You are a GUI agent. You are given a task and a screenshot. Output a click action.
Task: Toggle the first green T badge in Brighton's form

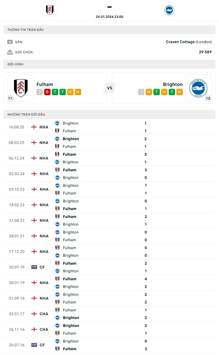tap(156, 92)
